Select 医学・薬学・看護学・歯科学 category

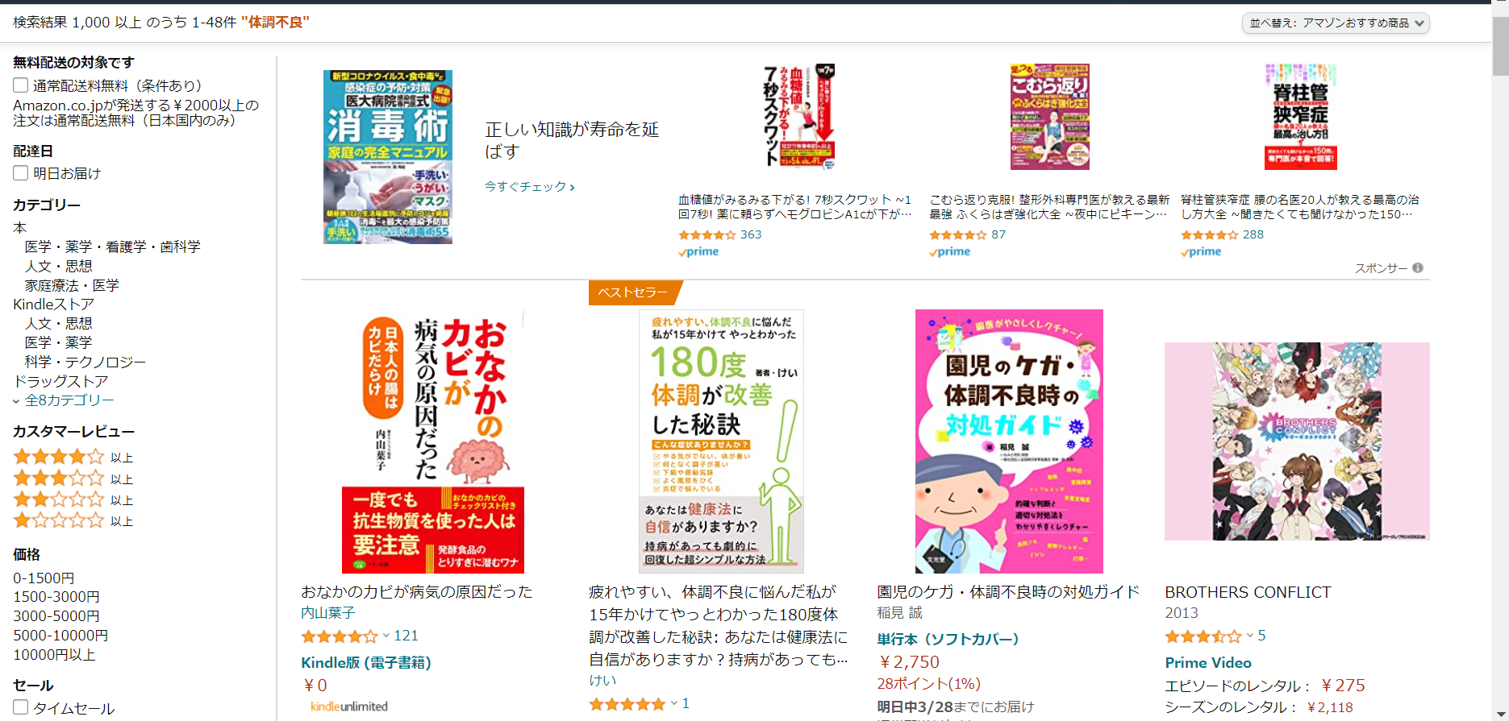pyautogui.click(x=113, y=247)
